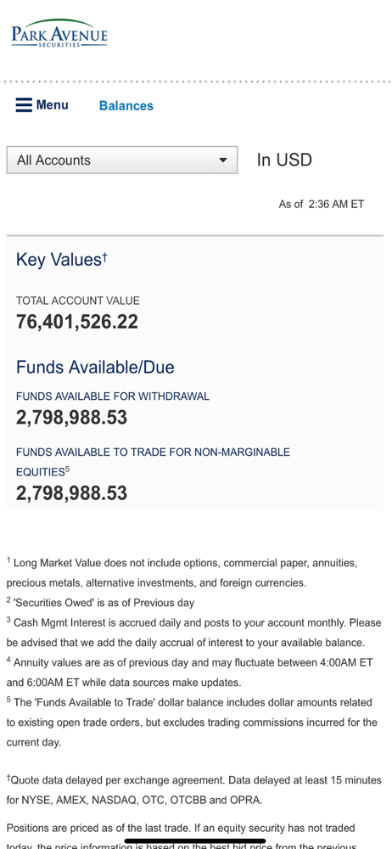Tap the Menu label text
392x849 pixels.
click(x=52, y=105)
